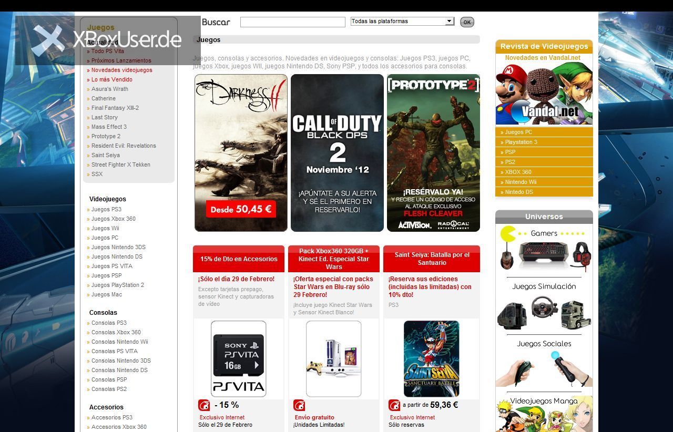Open The Darkness II banner

point(241,153)
